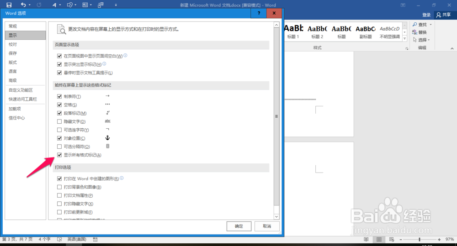Click the zoom in plus icon
Screen dimensions: 457x246
coord(439,239)
